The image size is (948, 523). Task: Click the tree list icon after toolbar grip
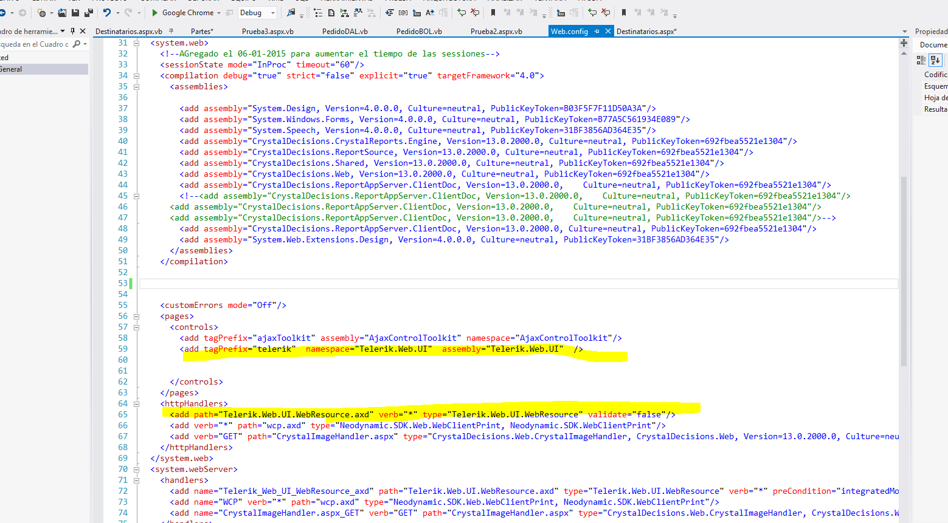(318, 13)
